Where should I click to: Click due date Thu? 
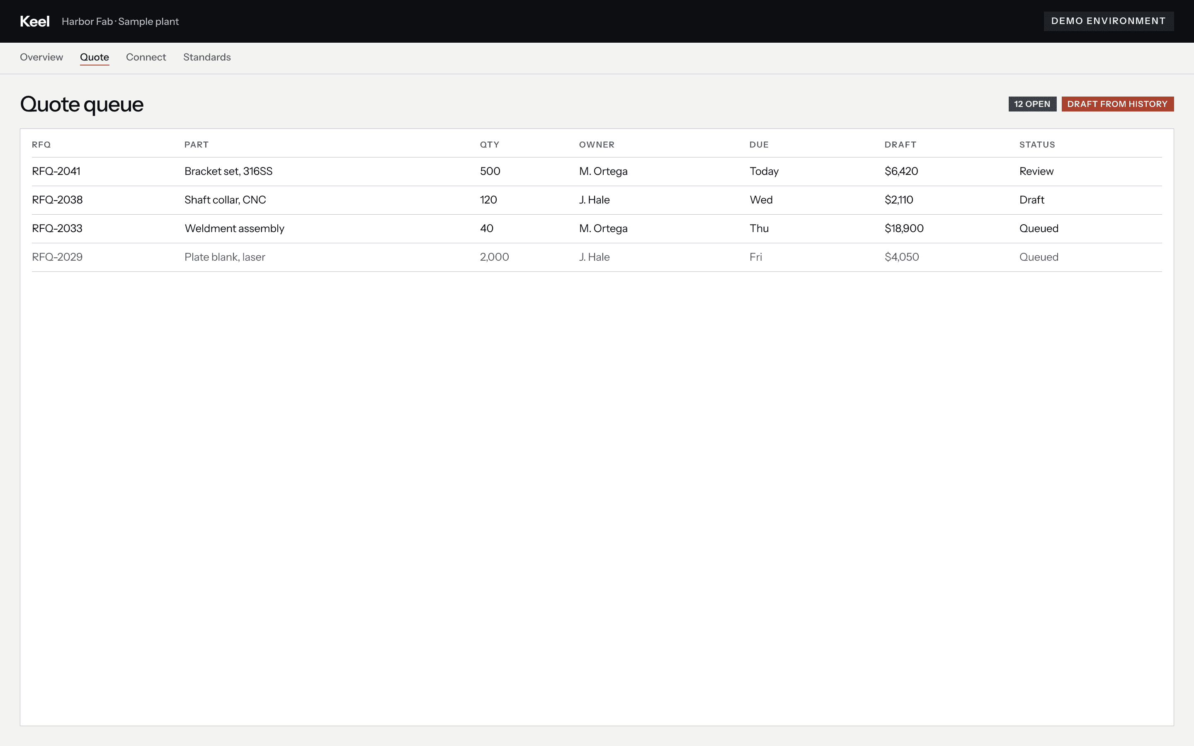[759, 228]
